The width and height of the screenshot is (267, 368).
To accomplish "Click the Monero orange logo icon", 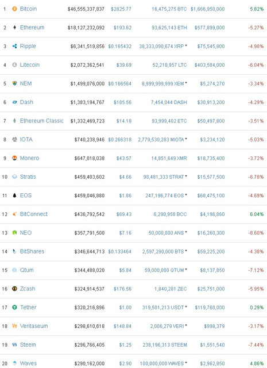I will pos(14,158).
